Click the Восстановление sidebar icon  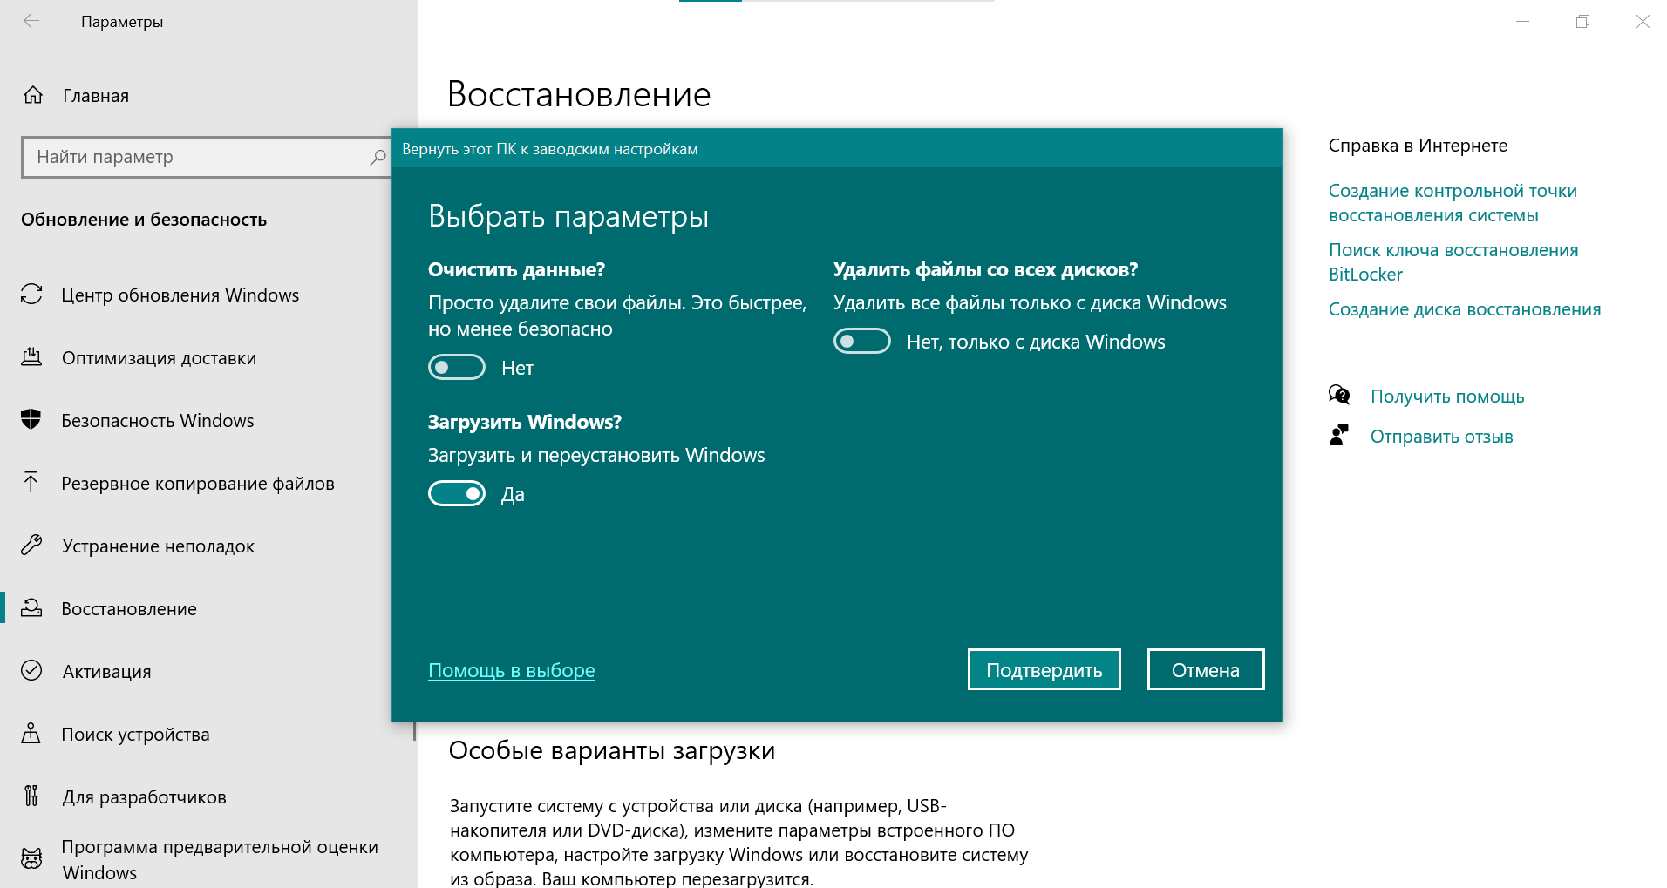[x=31, y=608]
